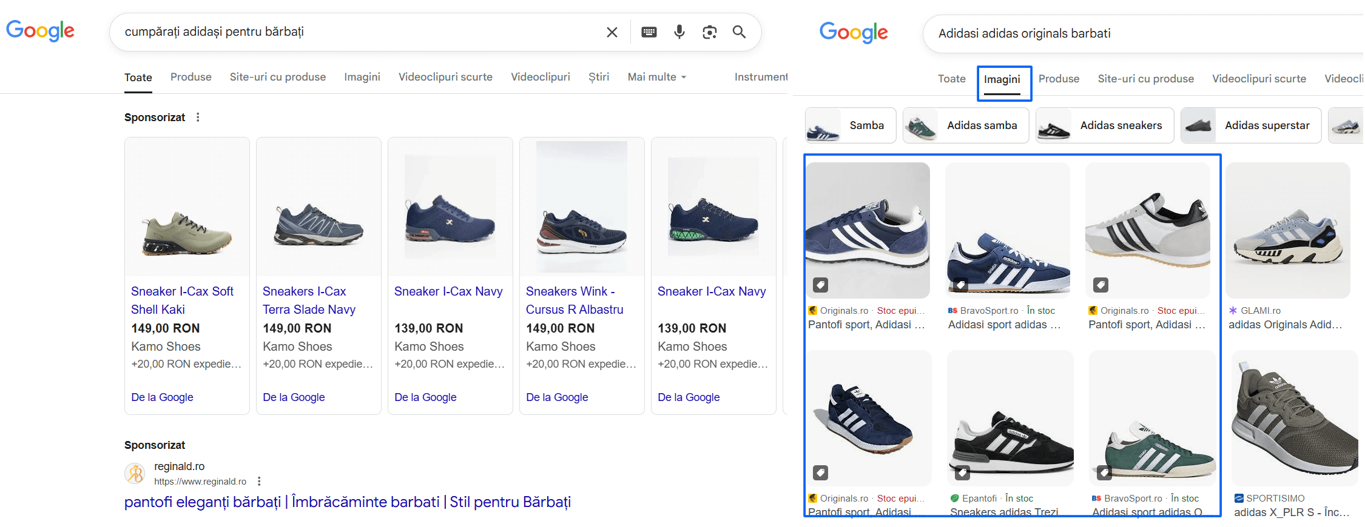
Task: Click the kaki I-Cax Soft Shell shoe image
Action: (x=187, y=207)
